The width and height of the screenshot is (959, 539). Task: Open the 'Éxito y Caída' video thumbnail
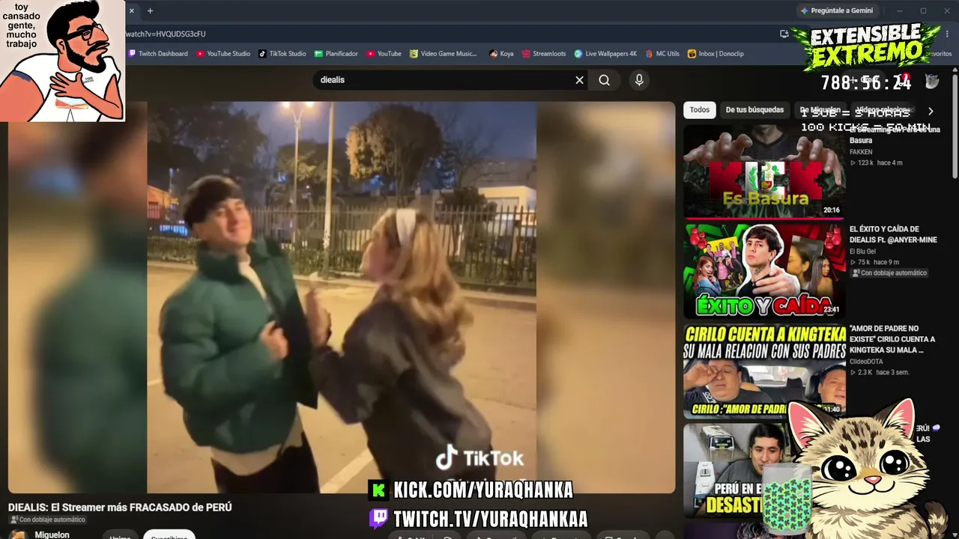tap(764, 271)
